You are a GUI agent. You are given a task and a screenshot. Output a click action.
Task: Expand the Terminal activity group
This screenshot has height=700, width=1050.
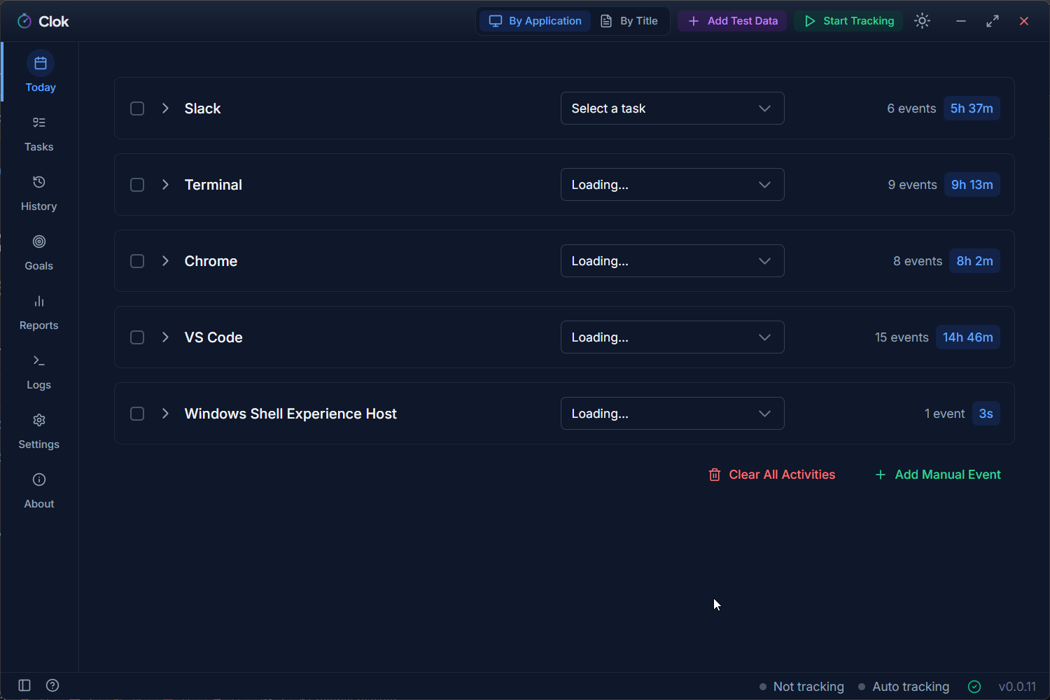pos(165,185)
